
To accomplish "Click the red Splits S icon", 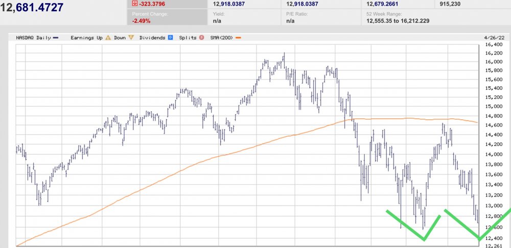I will [201, 38].
